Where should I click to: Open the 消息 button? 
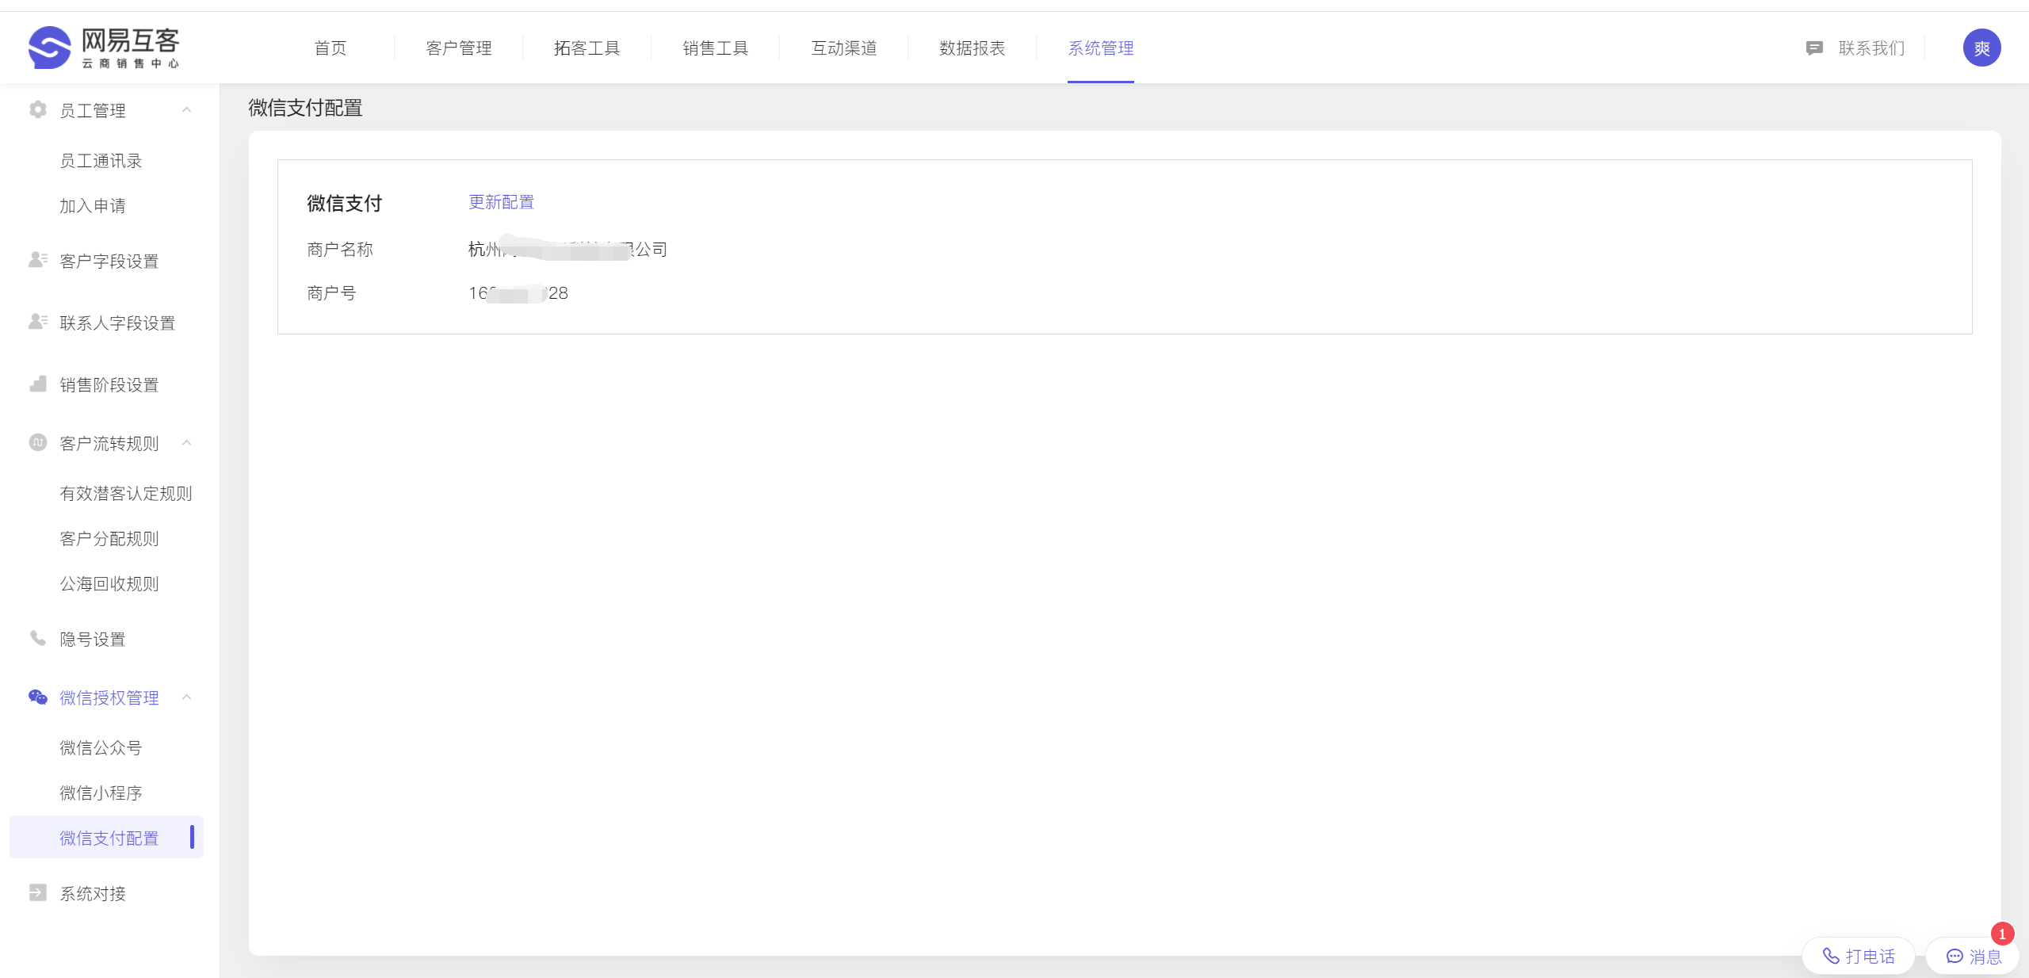[x=1973, y=956]
